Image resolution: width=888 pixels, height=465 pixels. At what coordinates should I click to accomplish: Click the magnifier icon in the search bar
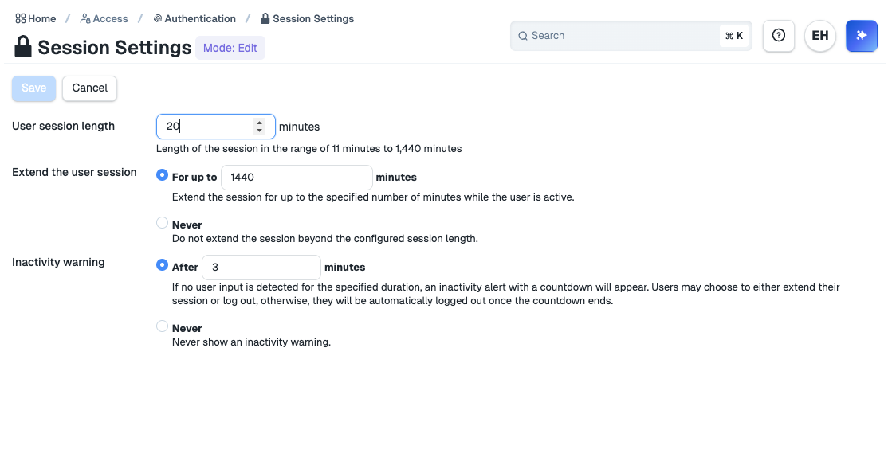tap(524, 36)
